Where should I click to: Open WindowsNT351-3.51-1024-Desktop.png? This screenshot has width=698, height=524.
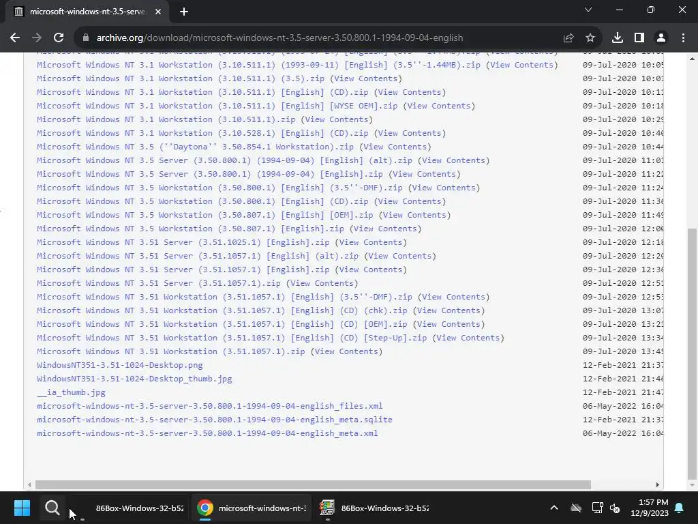(120, 365)
